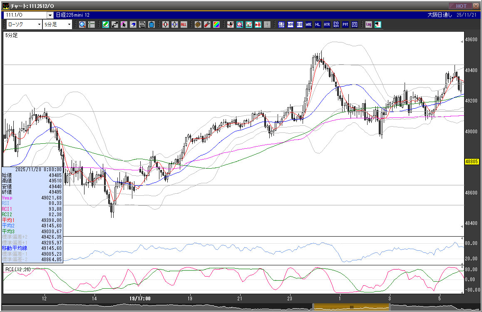Click the trash can delete icon

click(152, 25)
